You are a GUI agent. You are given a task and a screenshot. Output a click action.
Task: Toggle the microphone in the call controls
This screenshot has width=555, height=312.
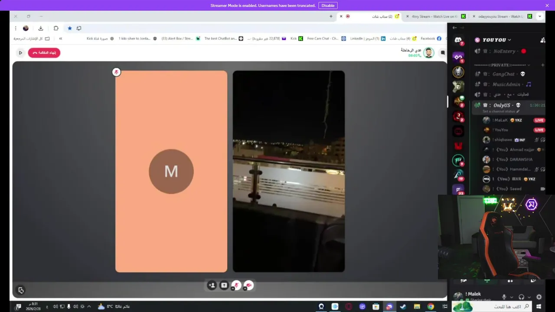236,285
